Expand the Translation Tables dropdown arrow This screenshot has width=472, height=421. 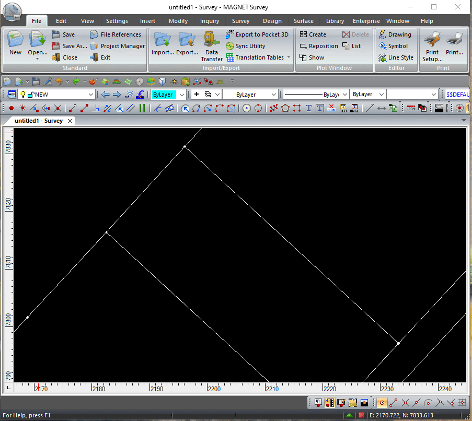[x=288, y=57]
